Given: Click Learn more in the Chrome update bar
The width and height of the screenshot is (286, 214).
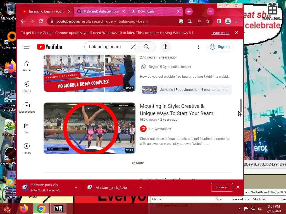Looking at the screenshot, I should (x=220, y=33).
